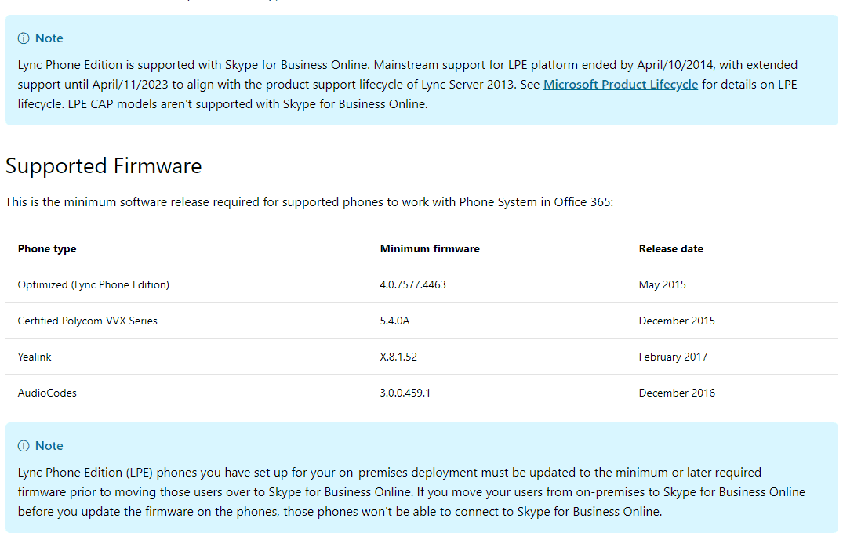Select the Certified Polycom VVX Series cell

tap(87, 321)
